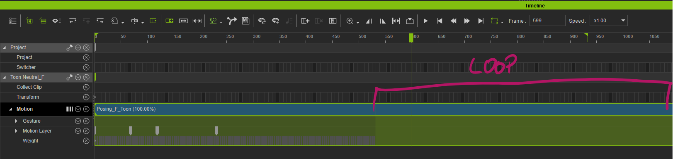This screenshot has height=159, width=673.
Task: Click the Motion Modifier 'M' icon
Action: (x=245, y=21)
